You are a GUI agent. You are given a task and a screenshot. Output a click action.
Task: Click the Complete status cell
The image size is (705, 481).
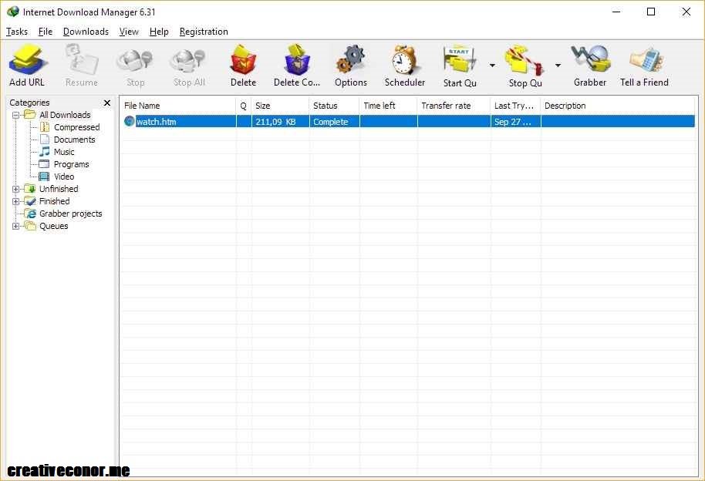pyautogui.click(x=334, y=121)
